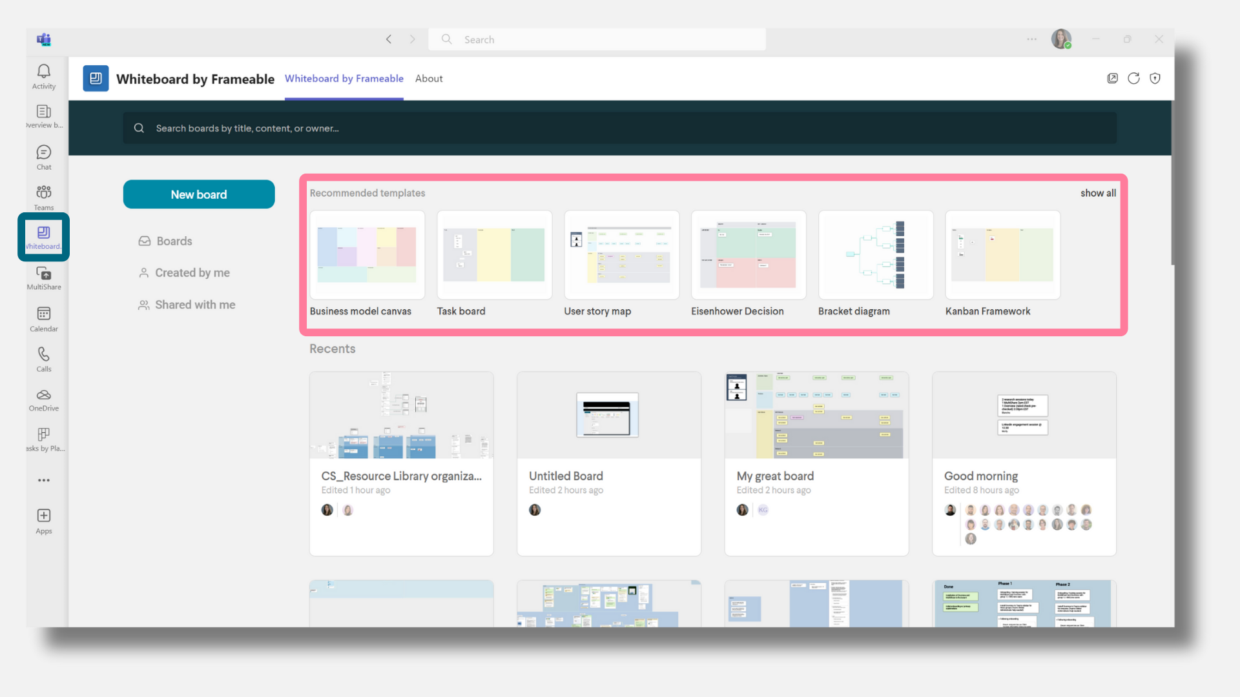Open the Good morning board
Image resolution: width=1240 pixels, height=697 pixels.
coord(1024,463)
